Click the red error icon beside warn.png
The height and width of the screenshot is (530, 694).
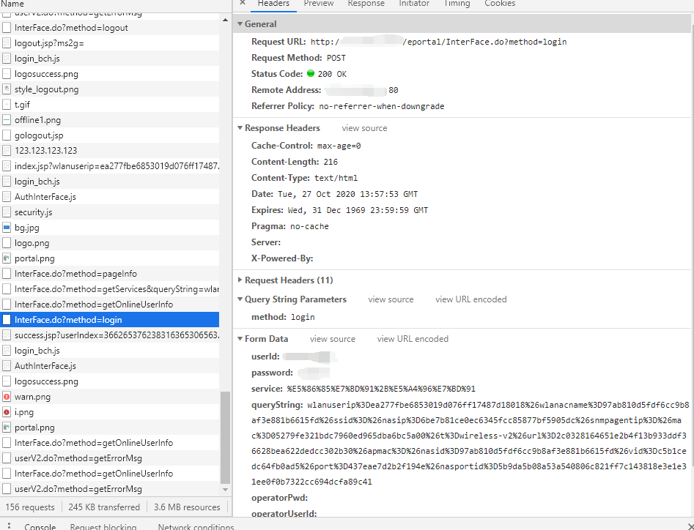point(6,397)
